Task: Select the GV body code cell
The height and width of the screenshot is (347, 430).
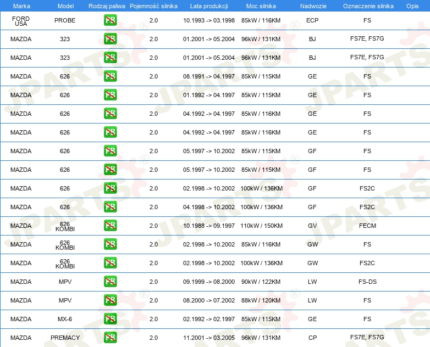Action: 312,226
